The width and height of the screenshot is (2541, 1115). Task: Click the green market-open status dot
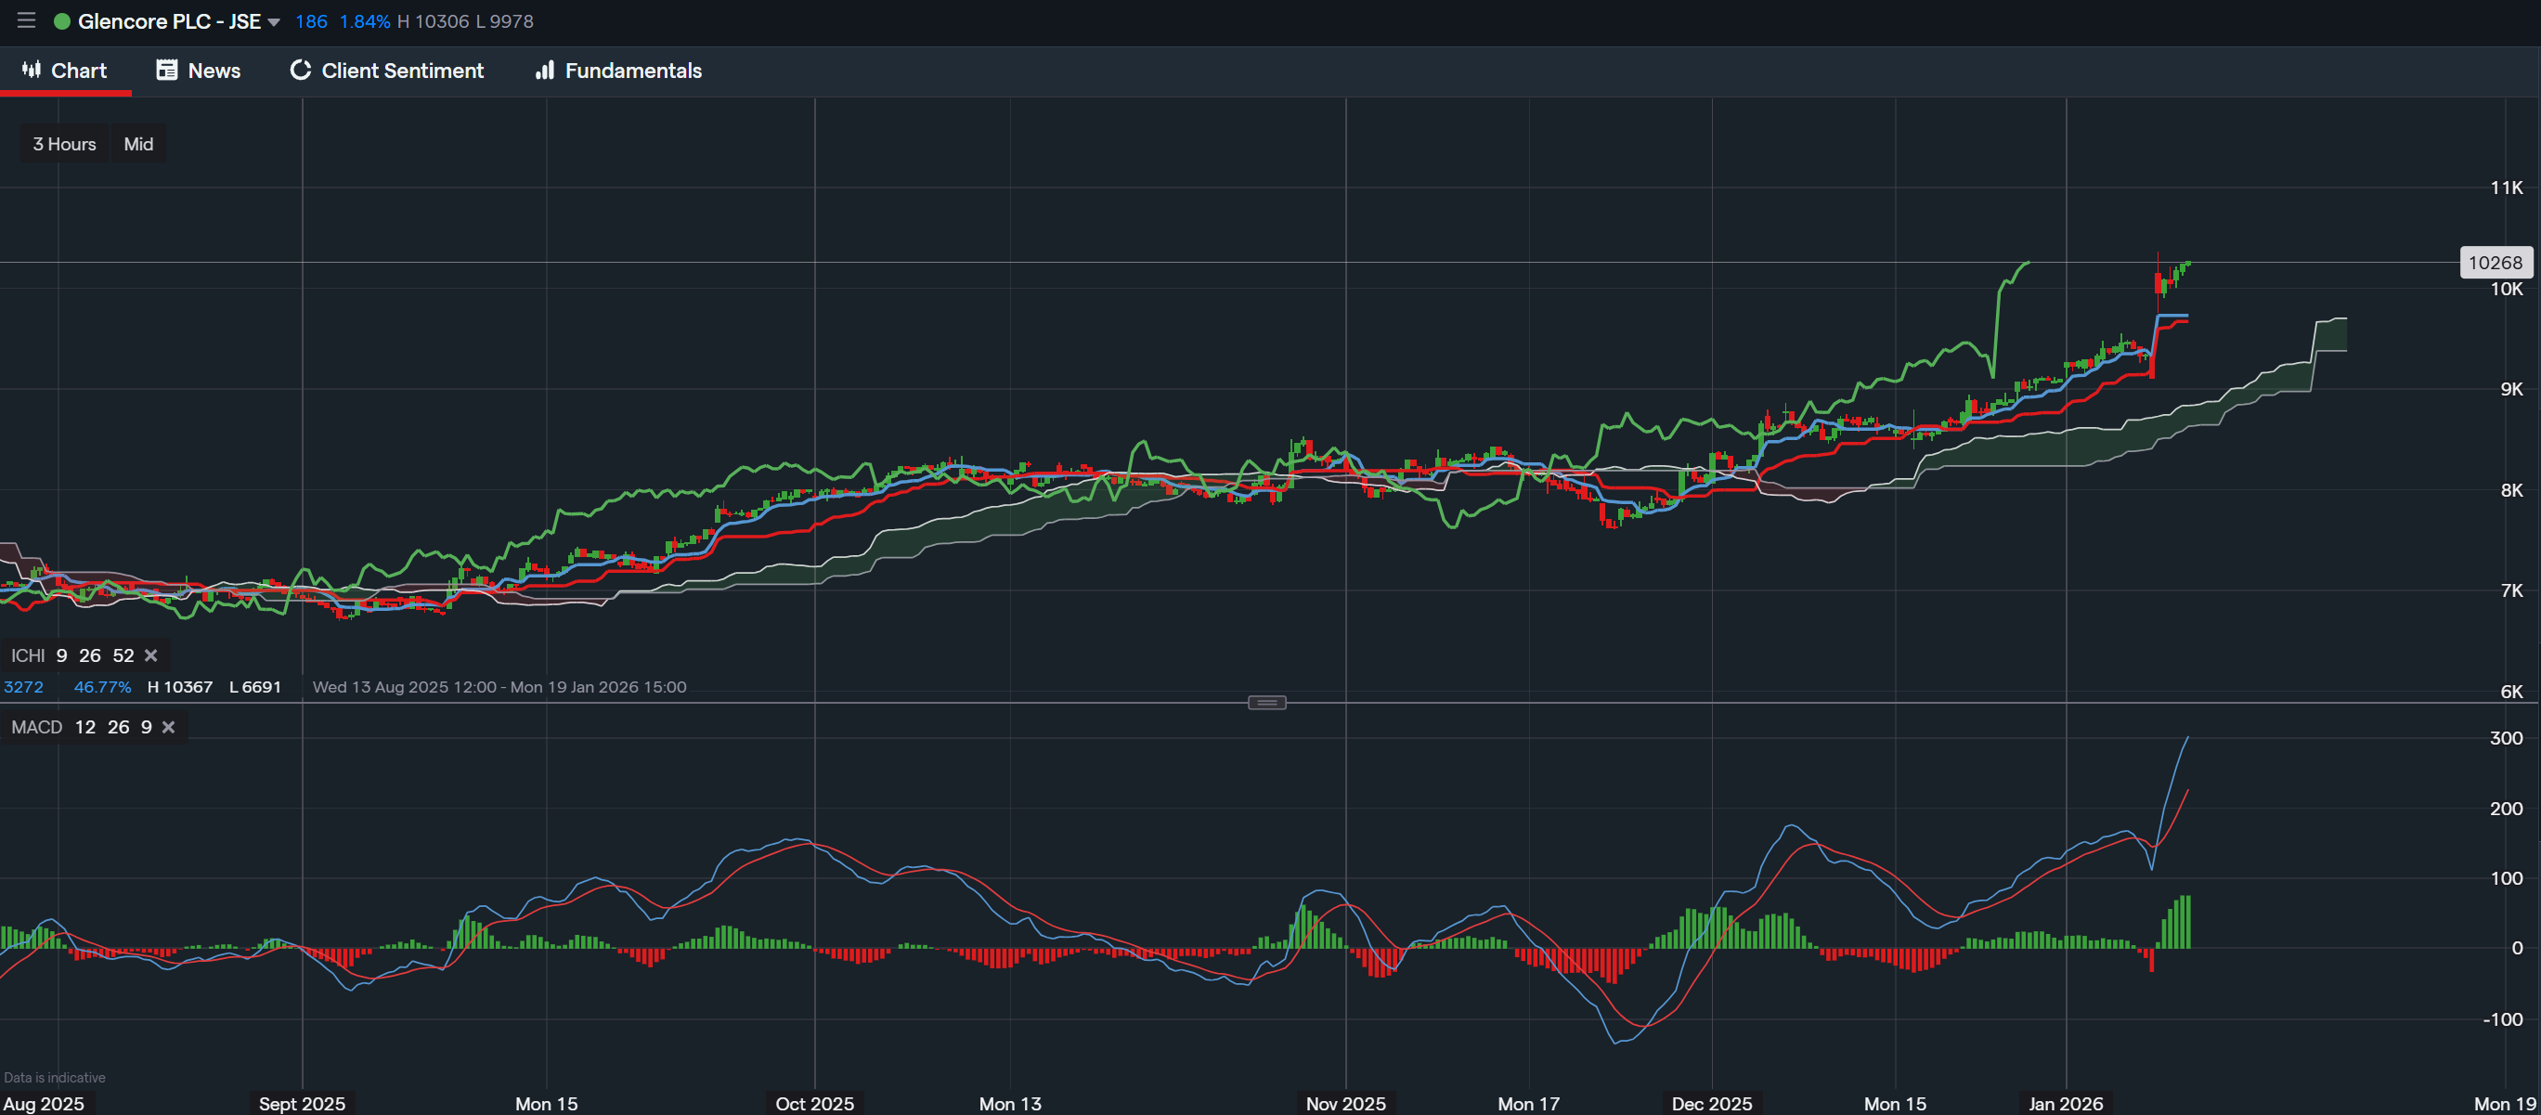[x=61, y=19]
